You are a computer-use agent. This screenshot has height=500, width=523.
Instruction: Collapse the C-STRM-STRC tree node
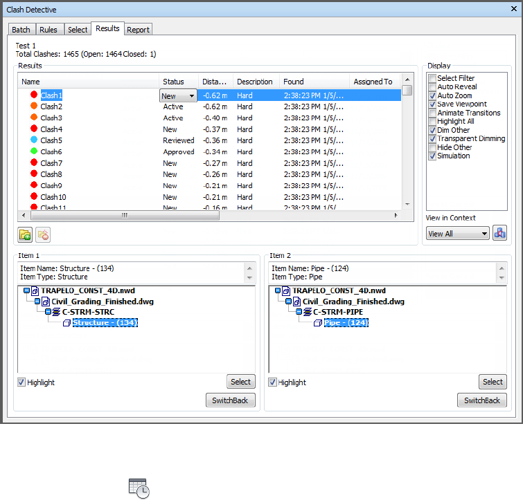pyautogui.click(x=48, y=312)
